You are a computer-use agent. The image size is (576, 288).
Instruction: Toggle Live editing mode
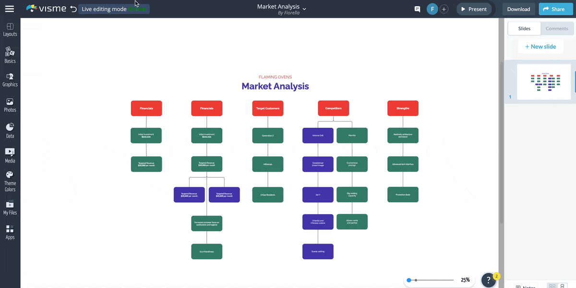(x=113, y=9)
